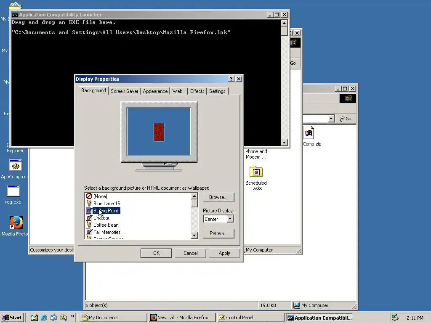Image resolution: width=431 pixels, height=323 pixels.
Task: Click the Go button in My Computer window
Action: [x=346, y=119]
